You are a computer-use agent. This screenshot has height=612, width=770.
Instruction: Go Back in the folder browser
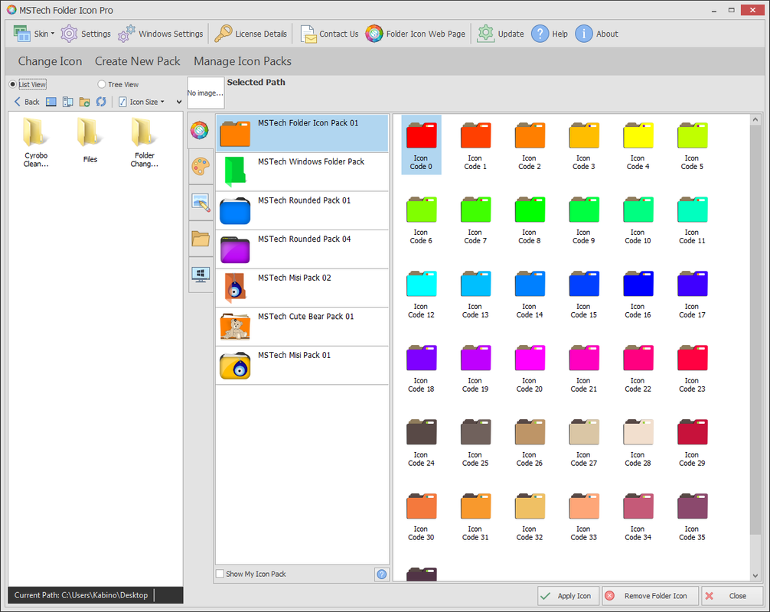27,102
